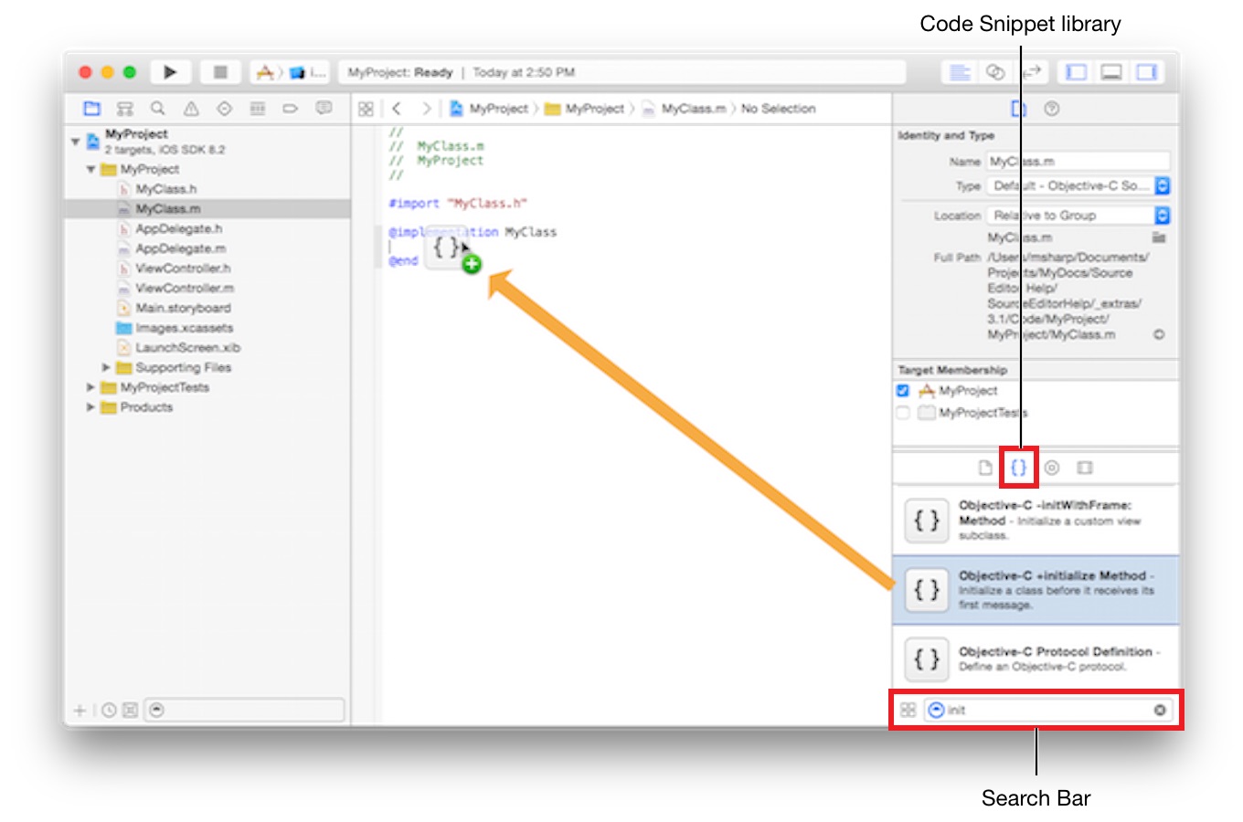Clear the library search text
Viewport: 1243px width, 822px height.
[1160, 710]
